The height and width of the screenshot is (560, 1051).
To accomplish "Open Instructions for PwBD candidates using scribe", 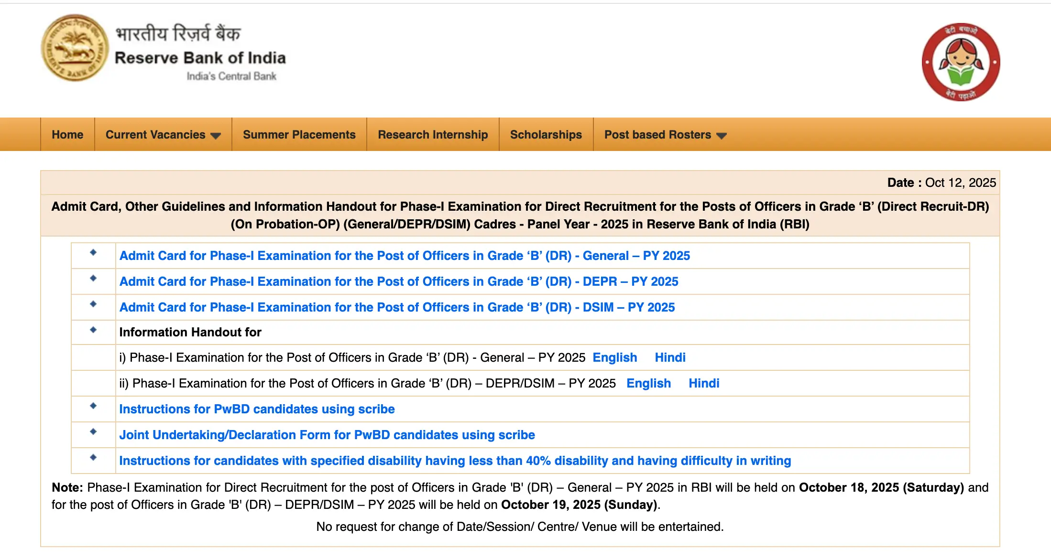I will (x=257, y=409).
